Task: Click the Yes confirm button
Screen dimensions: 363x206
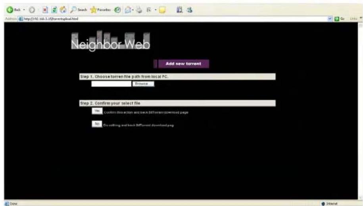Action: coord(97,111)
